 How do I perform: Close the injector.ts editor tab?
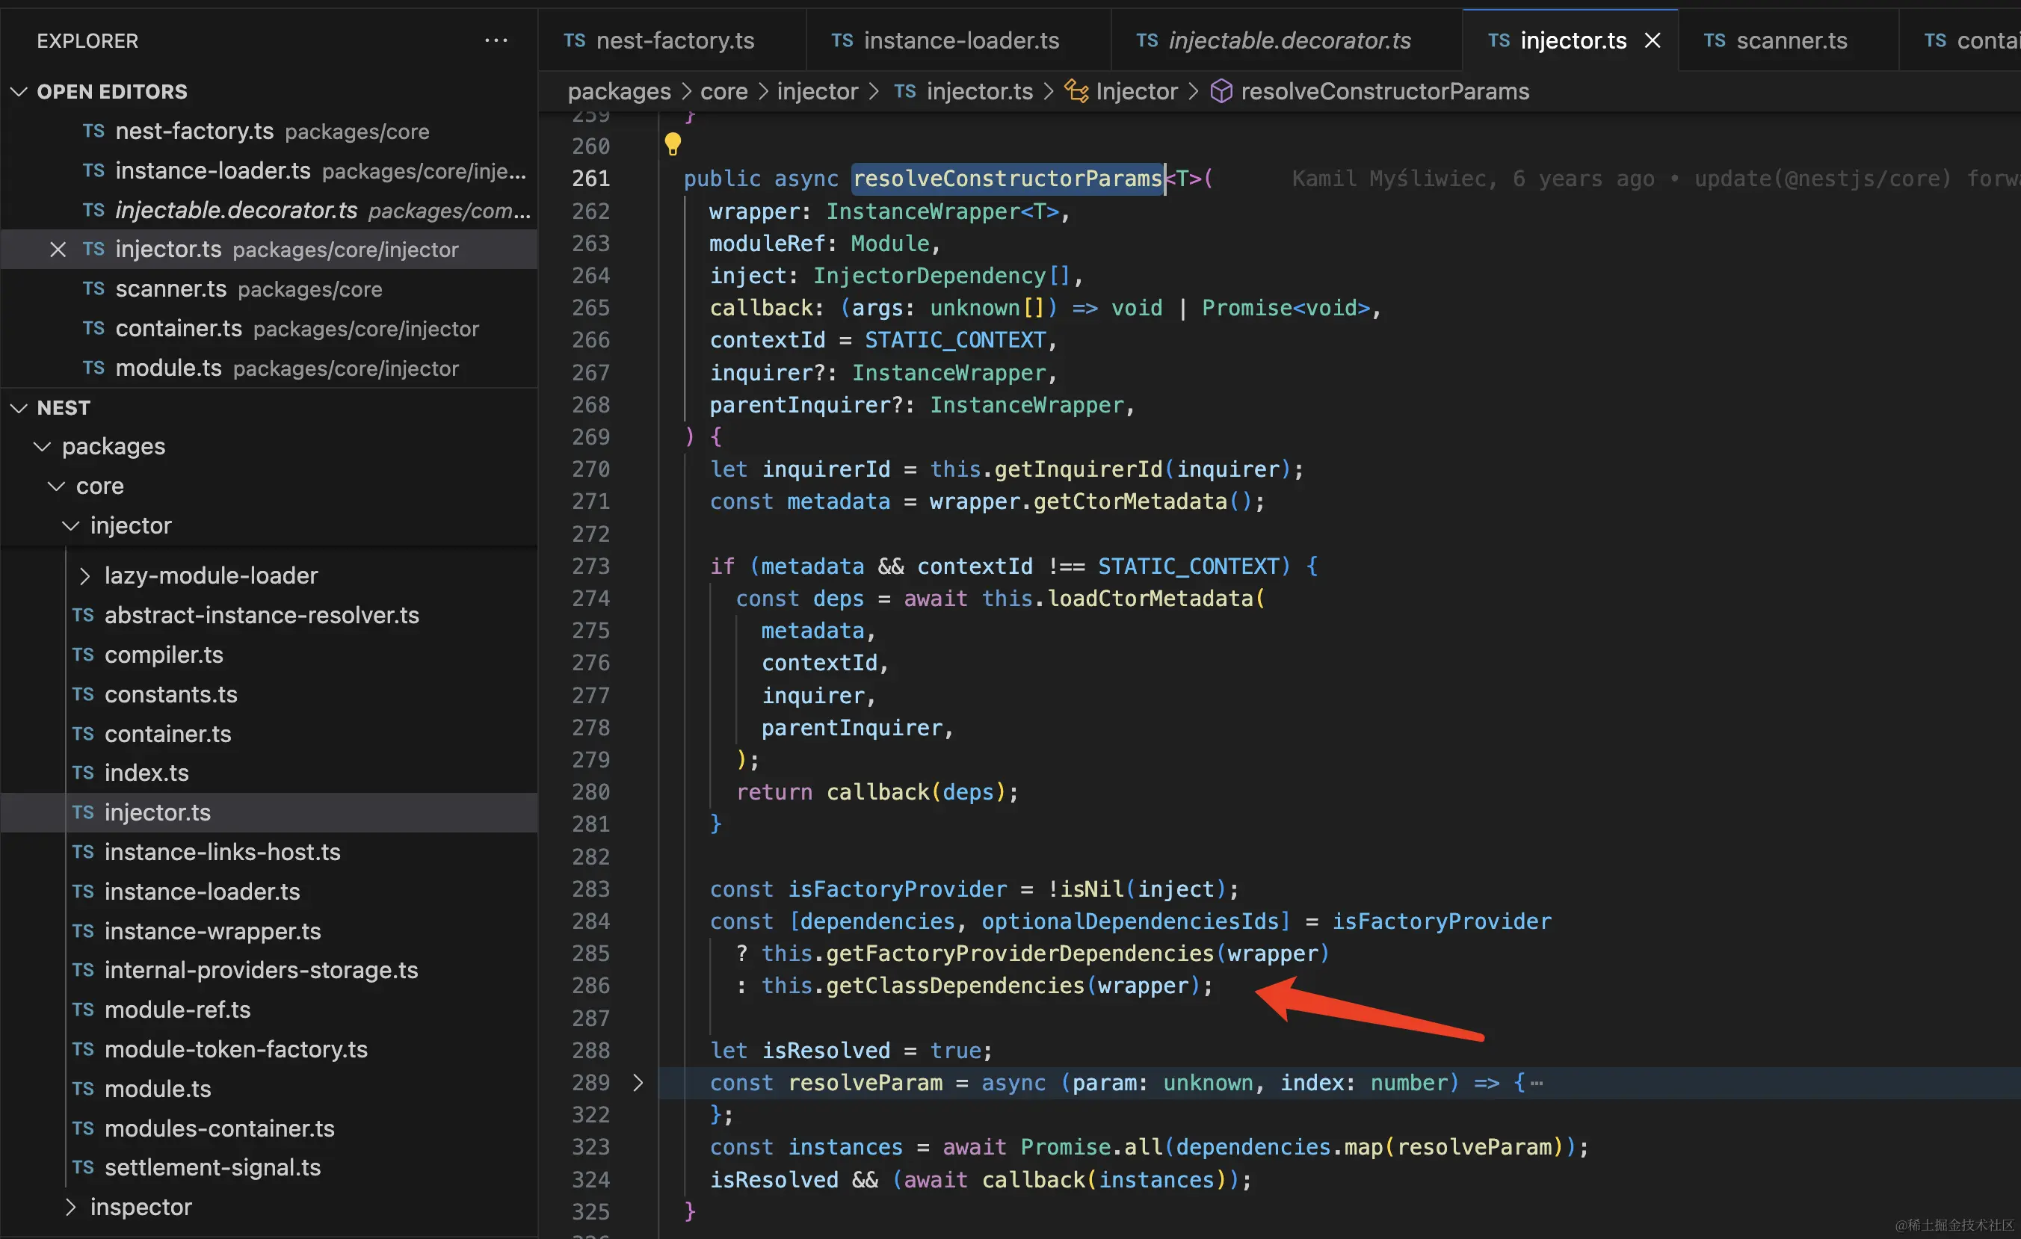1652,40
